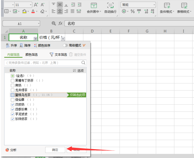Open the A1 name box dropdown
Image resolution: width=194 pixels, height=158 pixels.
[38, 23]
